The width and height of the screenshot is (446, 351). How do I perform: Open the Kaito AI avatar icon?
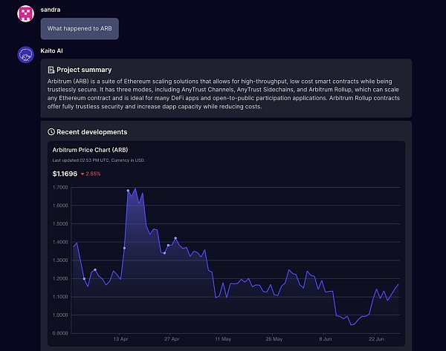[x=26, y=55]
